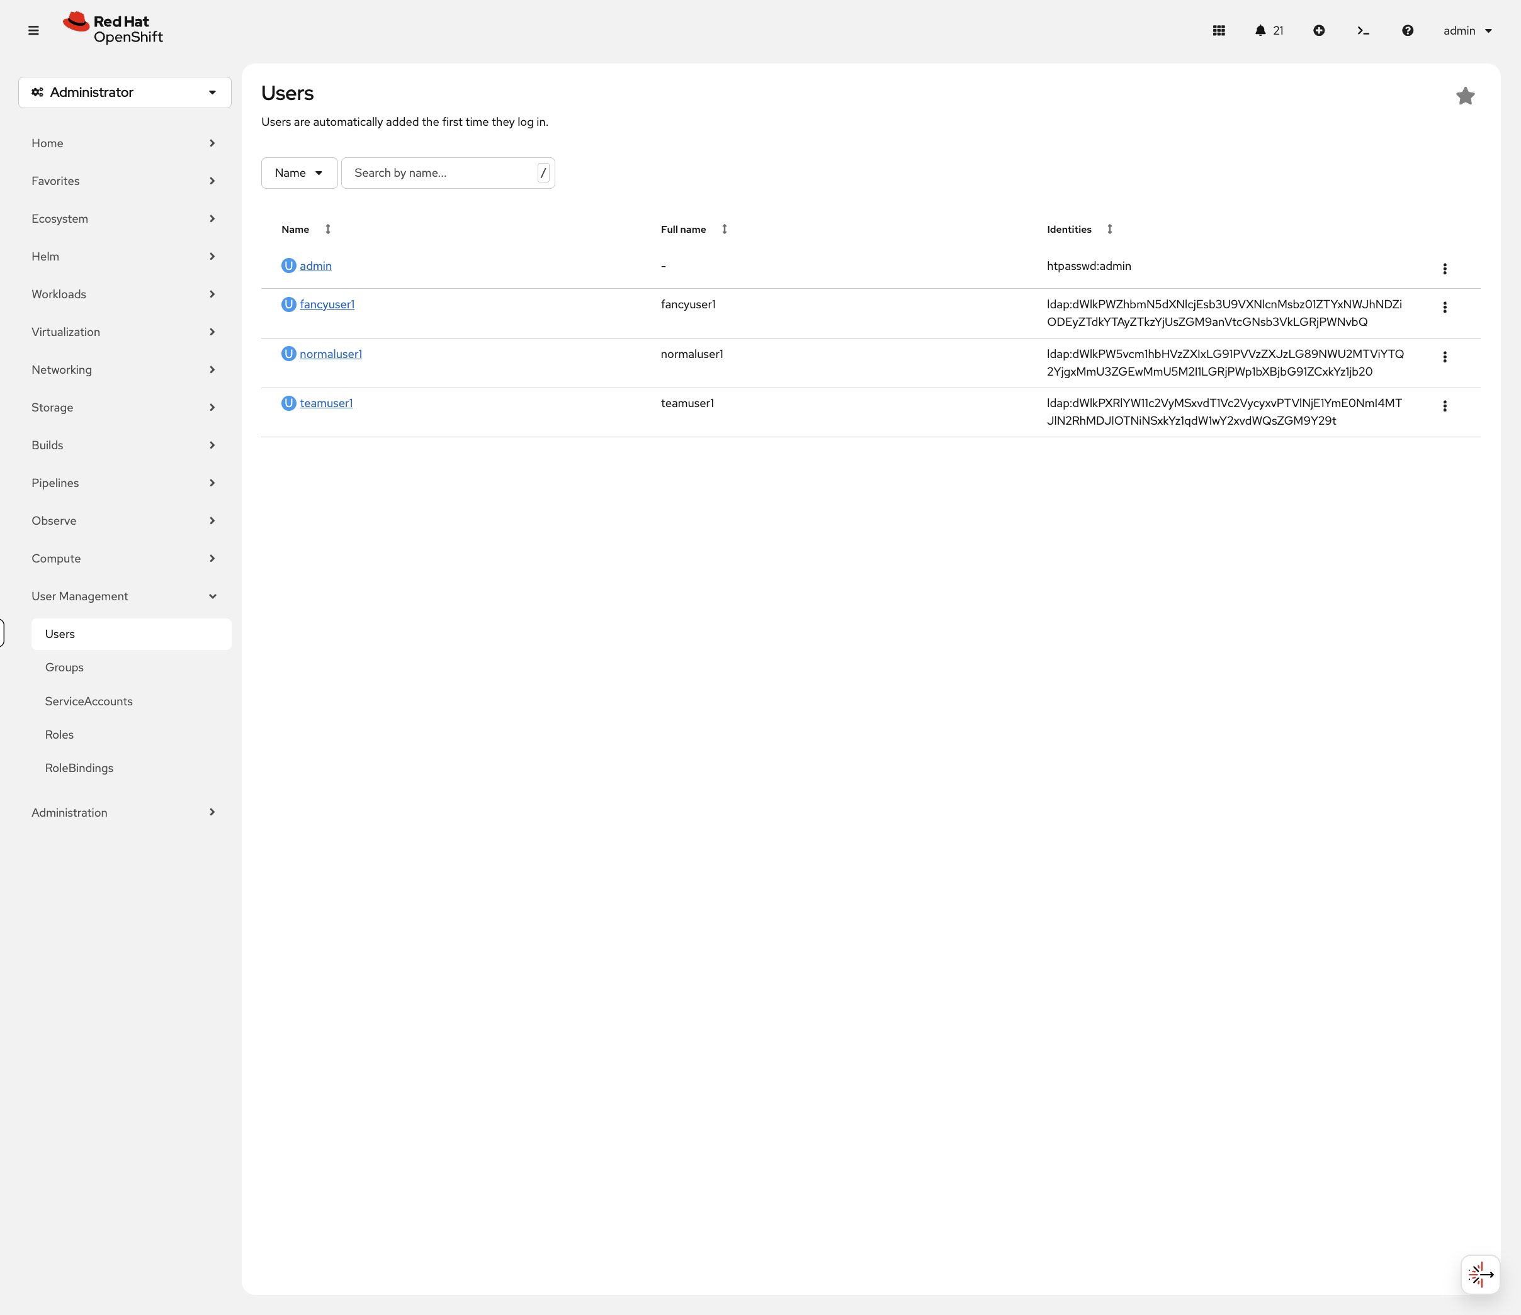
Task: Open the fancyuser1 user details link
Action: 327,304
